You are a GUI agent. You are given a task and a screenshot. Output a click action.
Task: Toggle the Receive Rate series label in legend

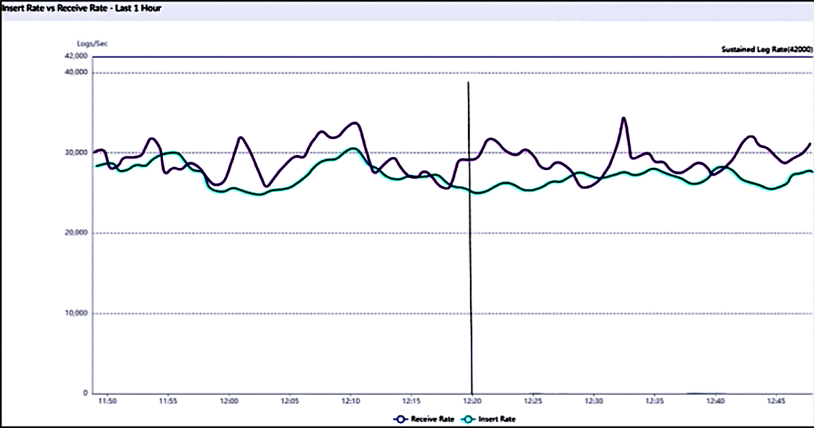[433, 419]
